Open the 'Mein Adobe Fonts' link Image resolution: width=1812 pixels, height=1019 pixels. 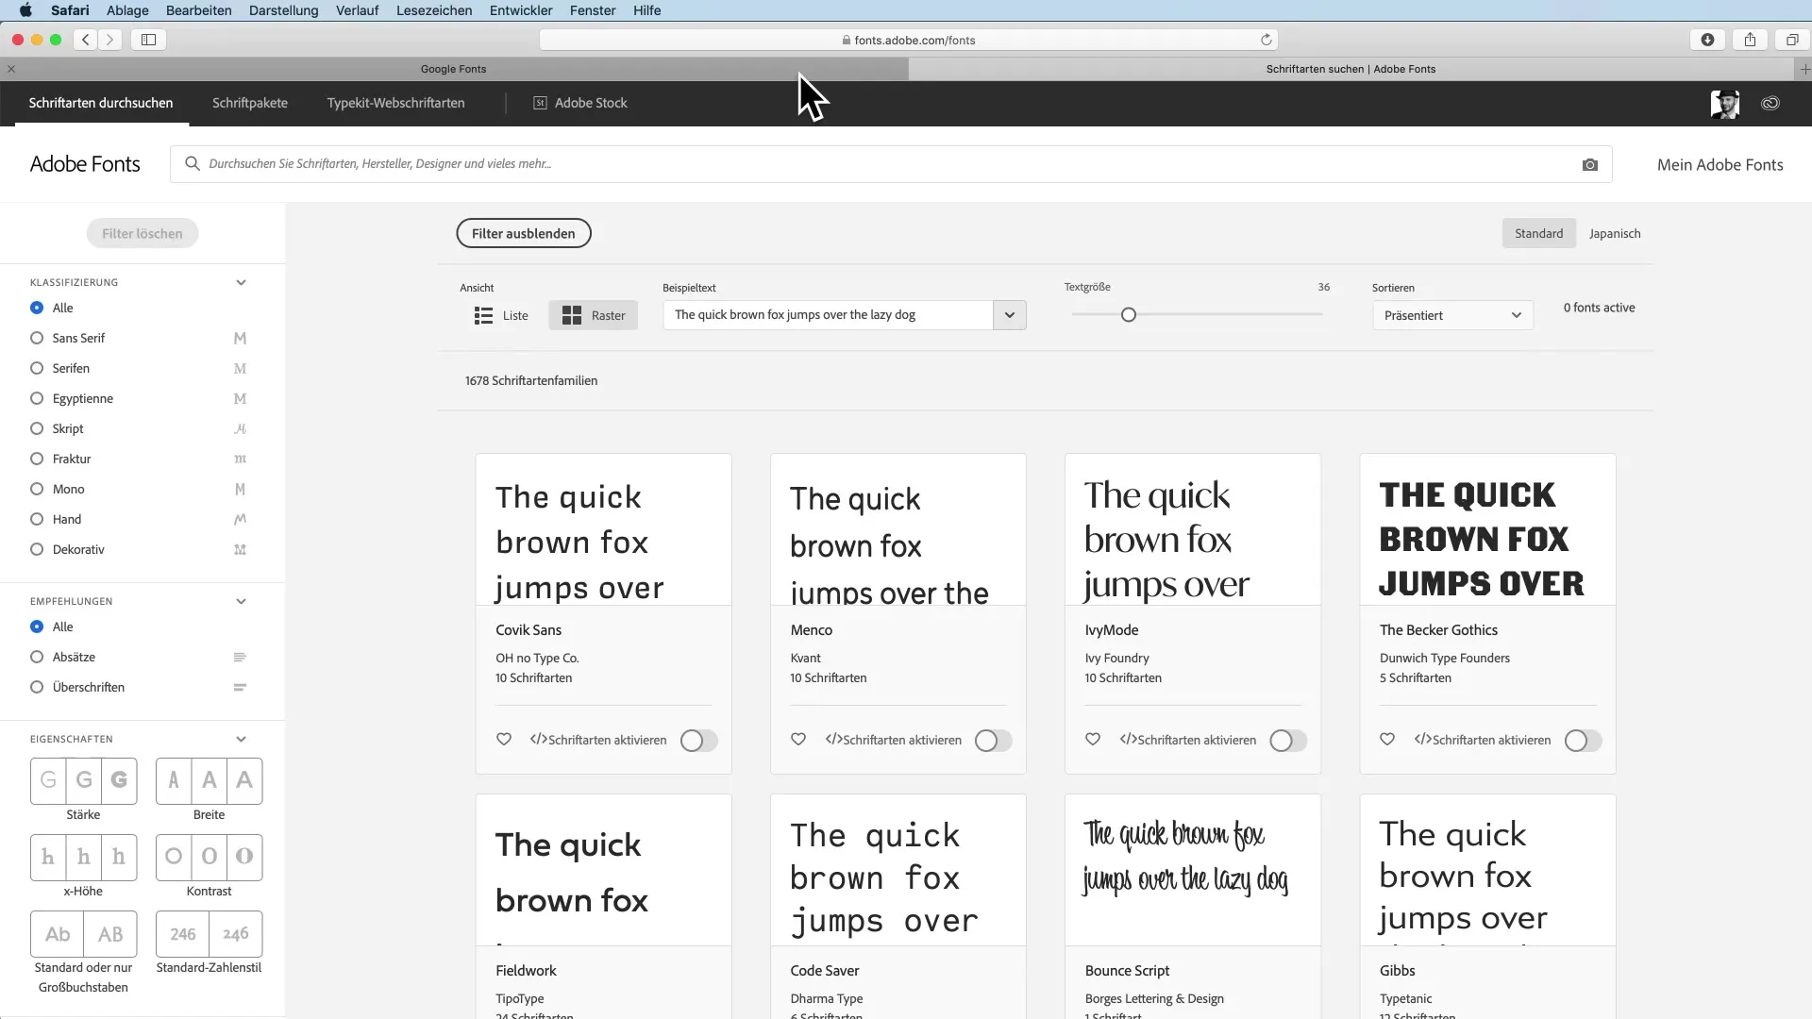click(1720, 164)
